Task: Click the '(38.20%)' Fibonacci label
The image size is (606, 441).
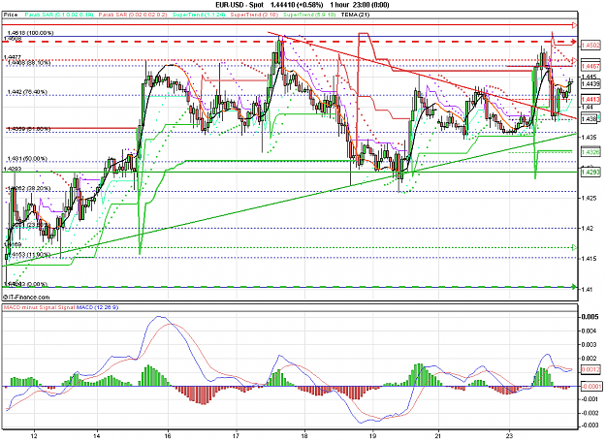Action: [x=38, y=188]
